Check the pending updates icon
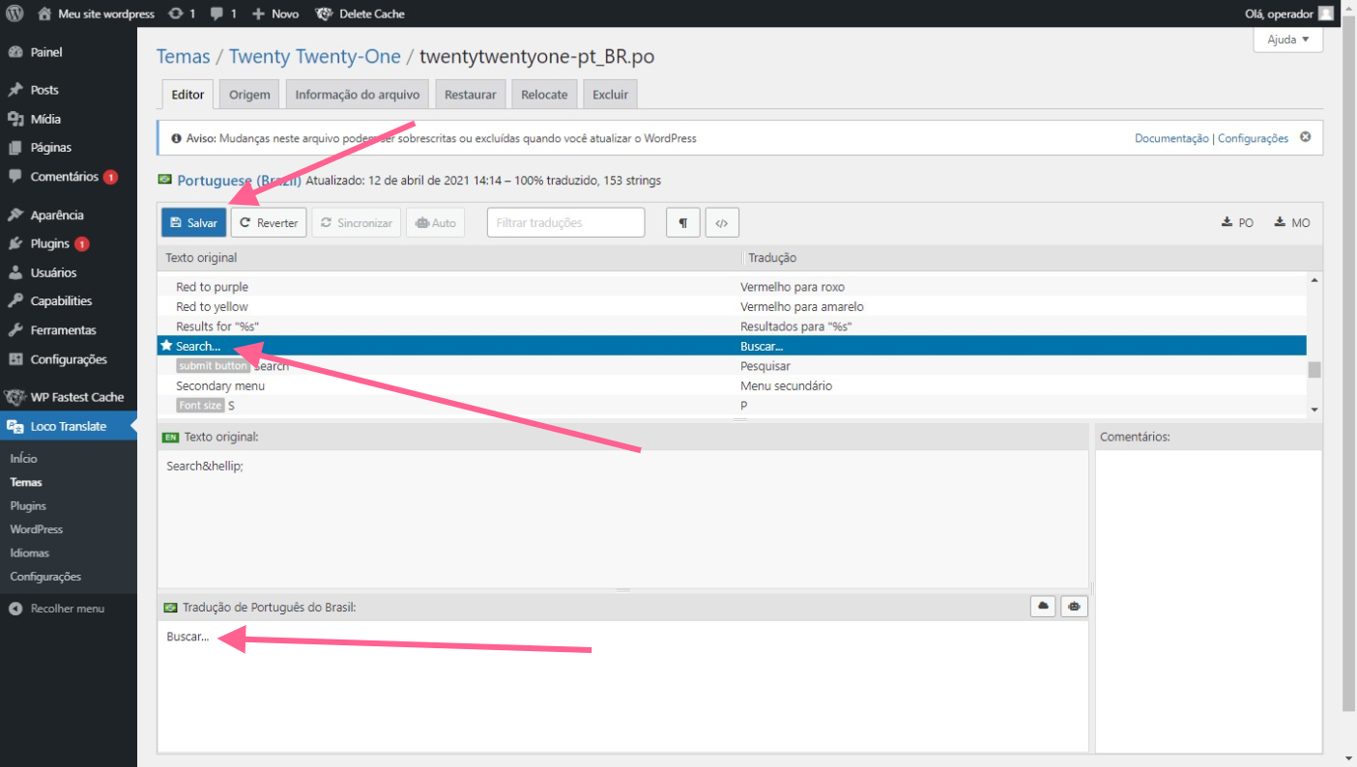 tap(181, 14)
